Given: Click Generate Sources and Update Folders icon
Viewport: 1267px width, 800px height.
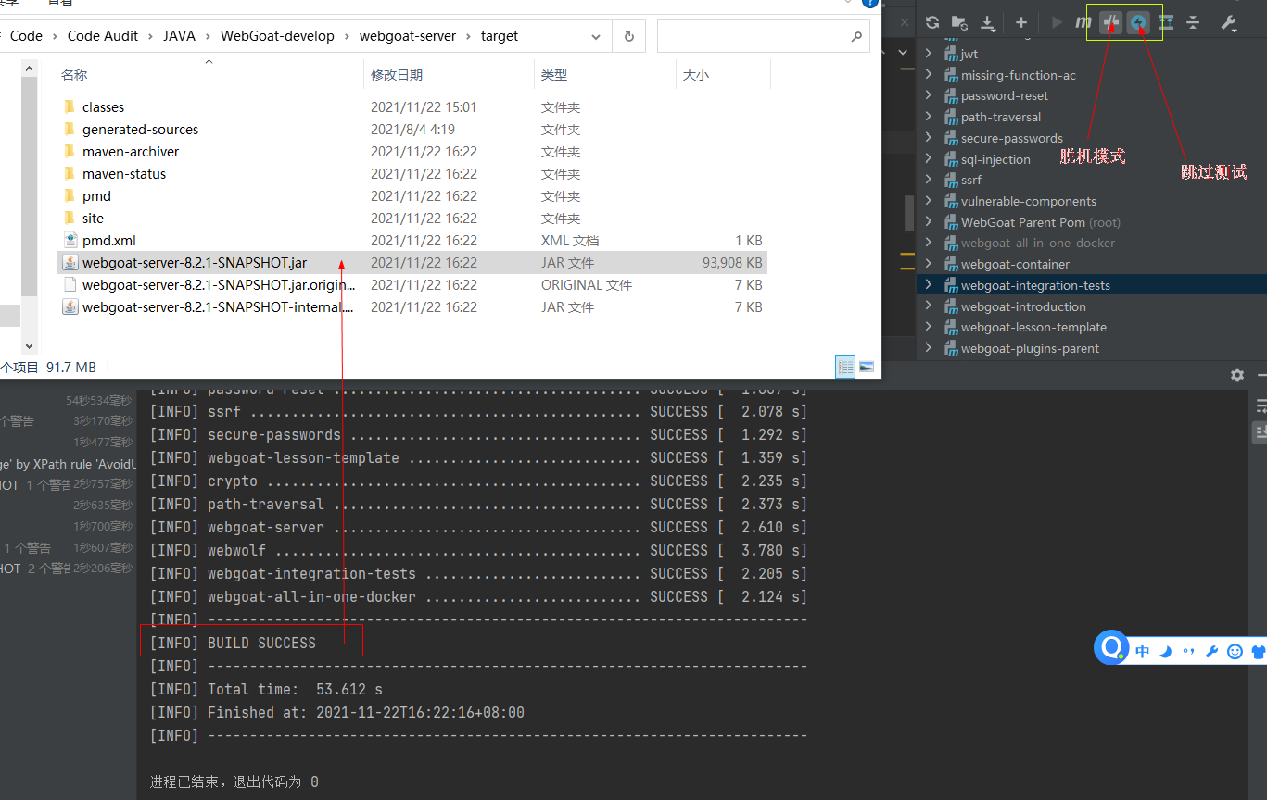Looking at the screenshot, I should (x=959, y=22).
